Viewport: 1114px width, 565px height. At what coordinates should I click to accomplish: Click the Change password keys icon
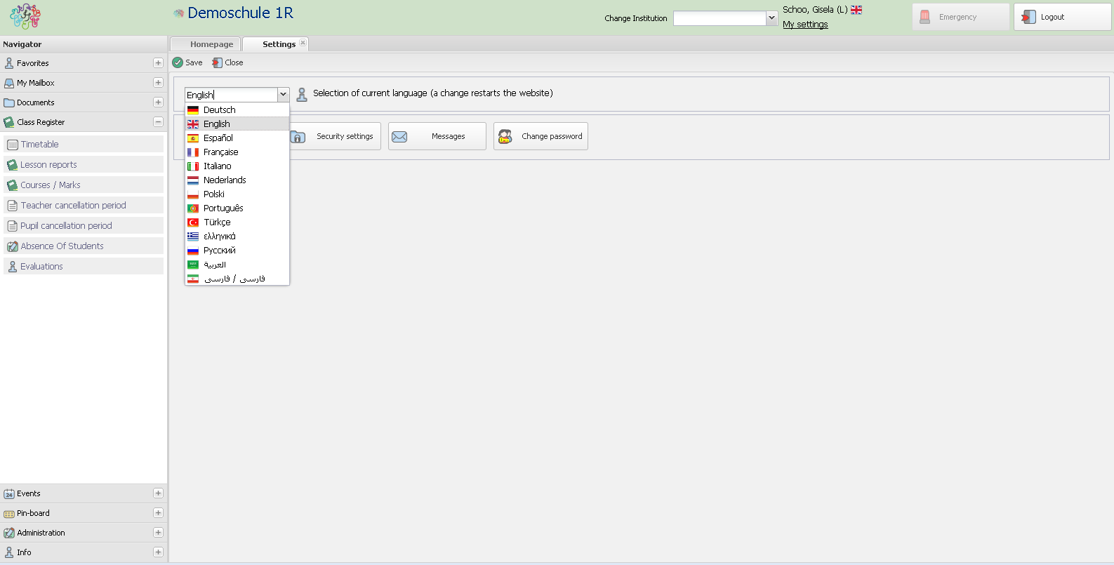tap(505, 137)
